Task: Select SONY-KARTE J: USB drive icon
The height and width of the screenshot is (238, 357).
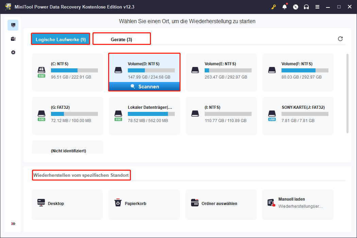Action: 272,116
